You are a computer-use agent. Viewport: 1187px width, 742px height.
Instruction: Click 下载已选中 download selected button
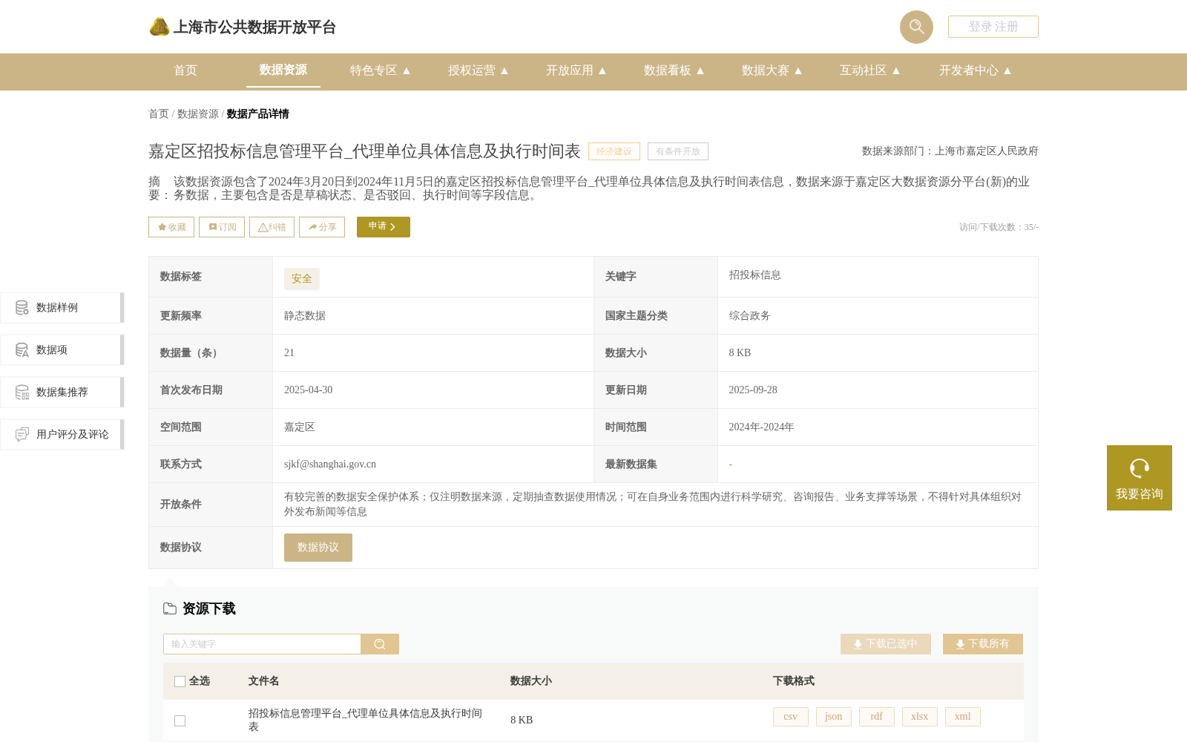coord(886,644)
